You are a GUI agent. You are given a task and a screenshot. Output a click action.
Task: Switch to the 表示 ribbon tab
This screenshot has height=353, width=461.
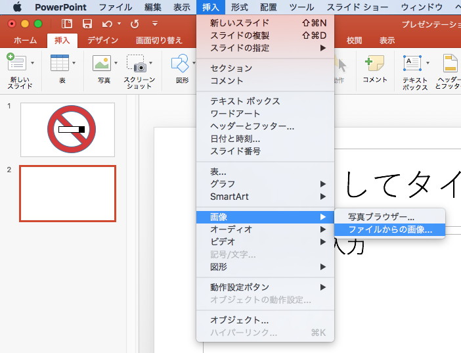coord(387,40)
